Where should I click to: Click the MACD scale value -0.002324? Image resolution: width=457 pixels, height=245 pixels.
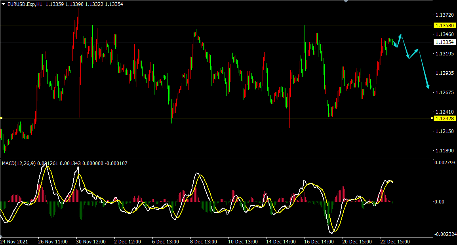[x=445, y=234]
